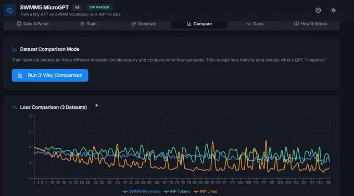Click the x-axis label 101
Image resolution: width=354 pixels, height=196 pixels.
click(x=232, y=183)
